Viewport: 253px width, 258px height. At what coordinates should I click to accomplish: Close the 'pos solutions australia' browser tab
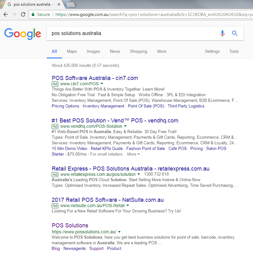59,4
